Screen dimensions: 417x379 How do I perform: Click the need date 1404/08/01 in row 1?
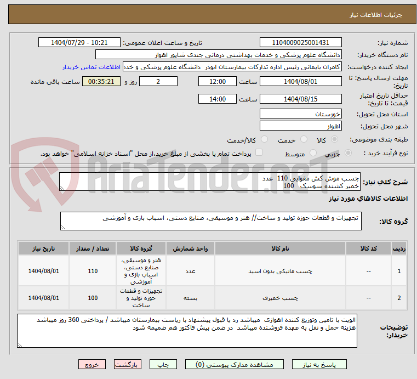coord(44,271)
